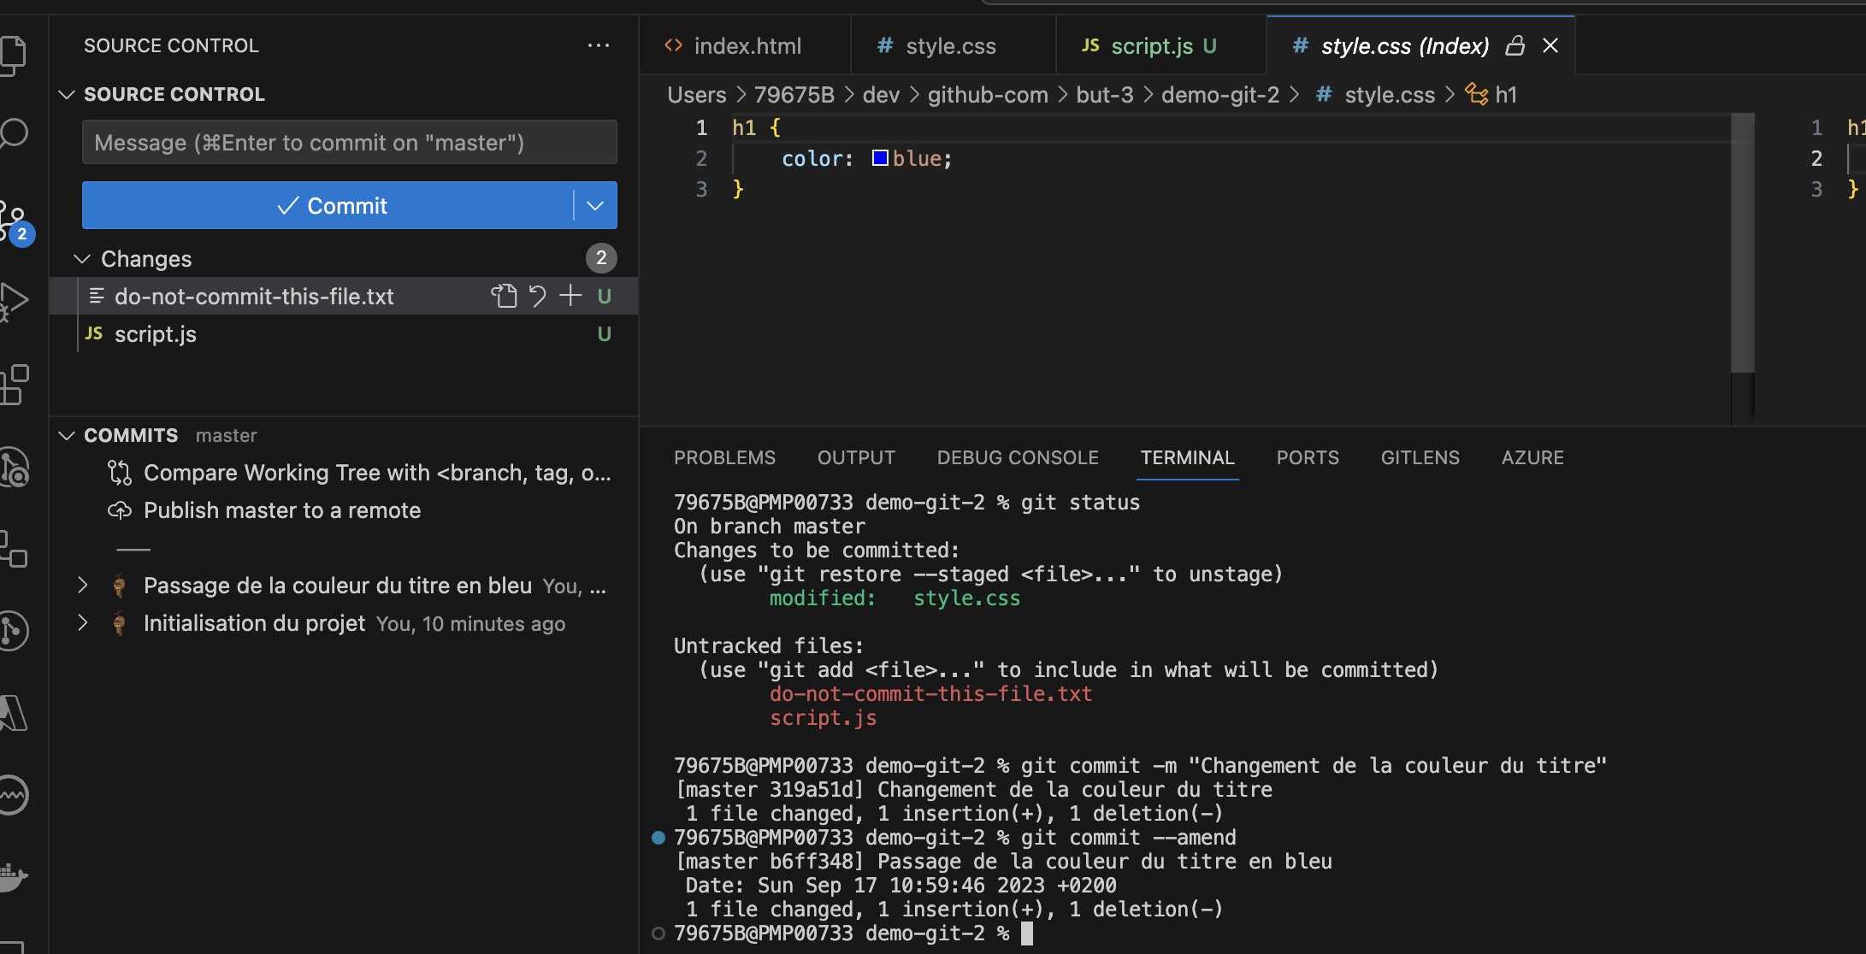Screen dimensions: 1866x954
Task: Open the PORTS panel tab
Action: [x=1308, y=457]
